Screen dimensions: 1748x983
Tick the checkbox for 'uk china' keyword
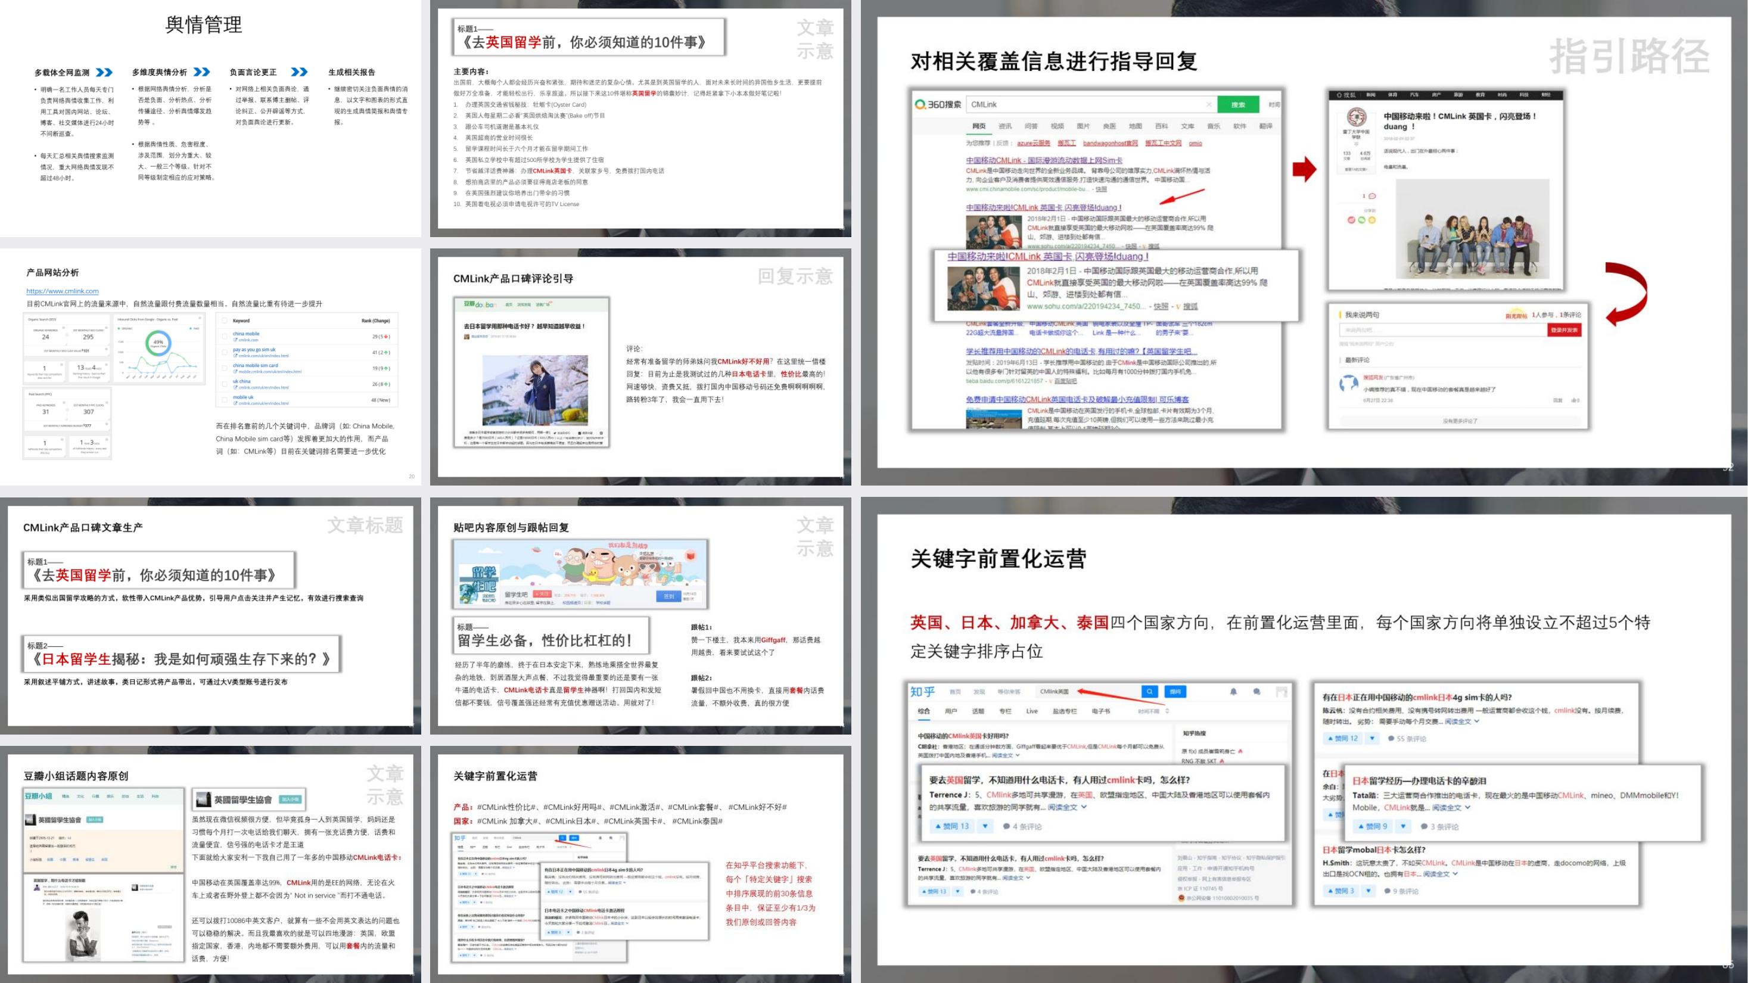pos(225,384)
